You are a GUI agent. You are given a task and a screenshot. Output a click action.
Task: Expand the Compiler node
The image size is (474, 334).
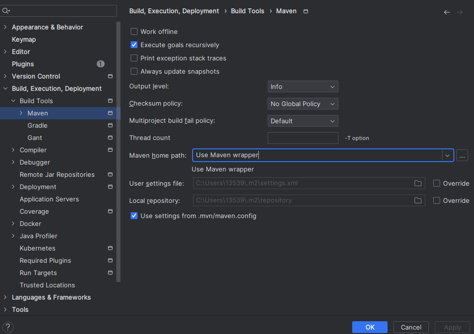(13, 150)
